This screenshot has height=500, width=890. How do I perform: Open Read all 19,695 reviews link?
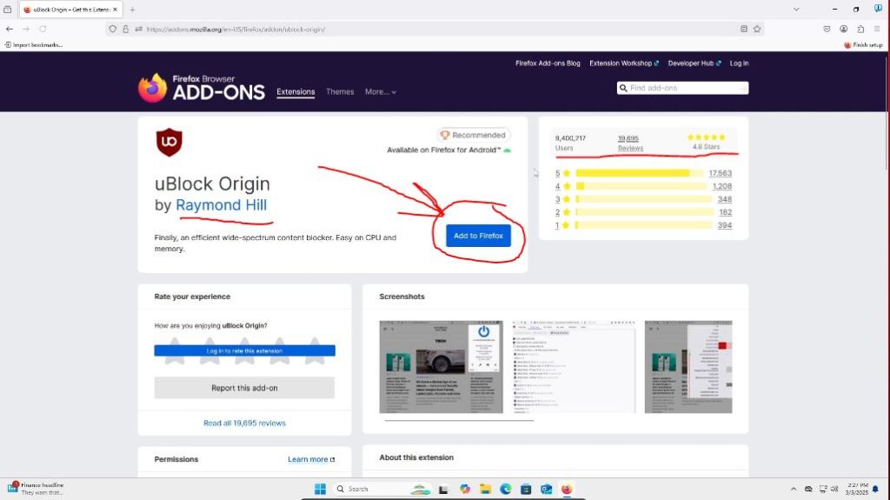pos(244,423)
